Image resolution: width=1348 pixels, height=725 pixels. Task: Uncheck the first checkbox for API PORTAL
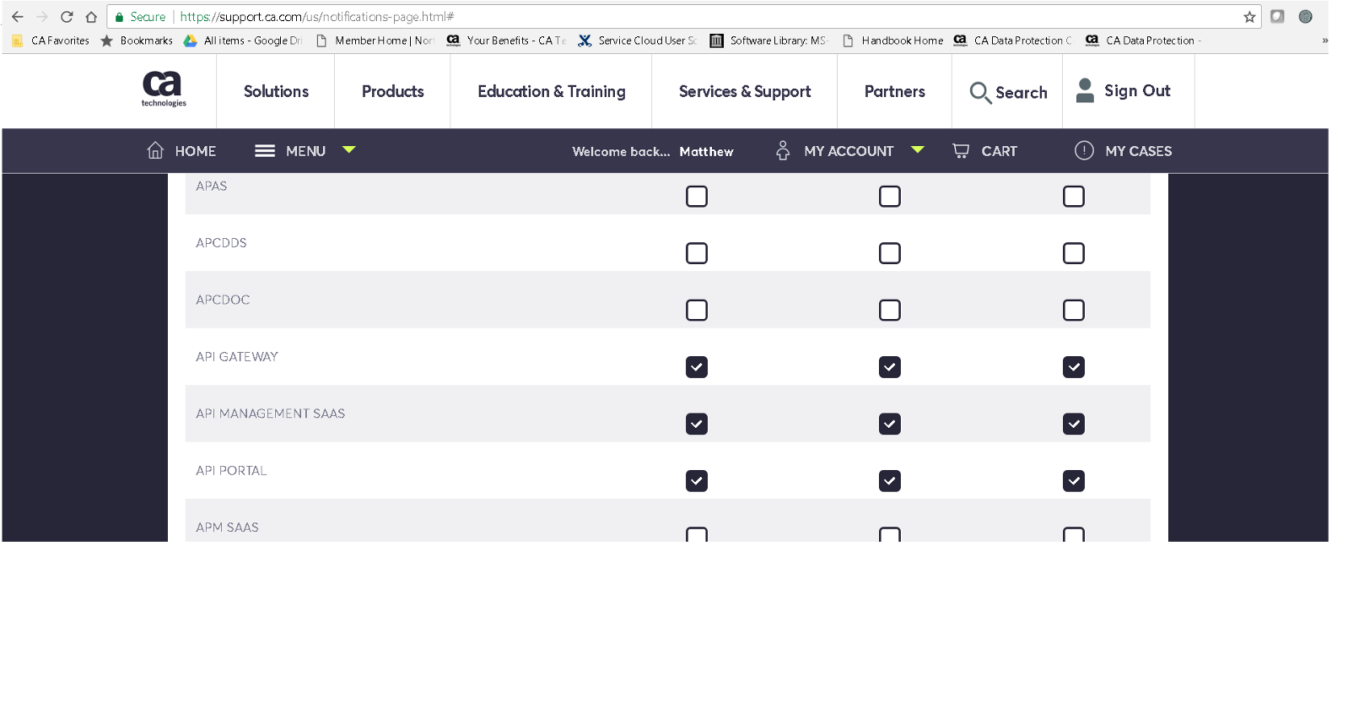tap(697, 481)
